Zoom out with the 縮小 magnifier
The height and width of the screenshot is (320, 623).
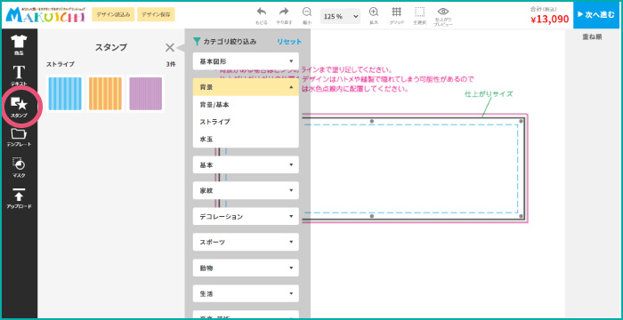pos(307,16)
